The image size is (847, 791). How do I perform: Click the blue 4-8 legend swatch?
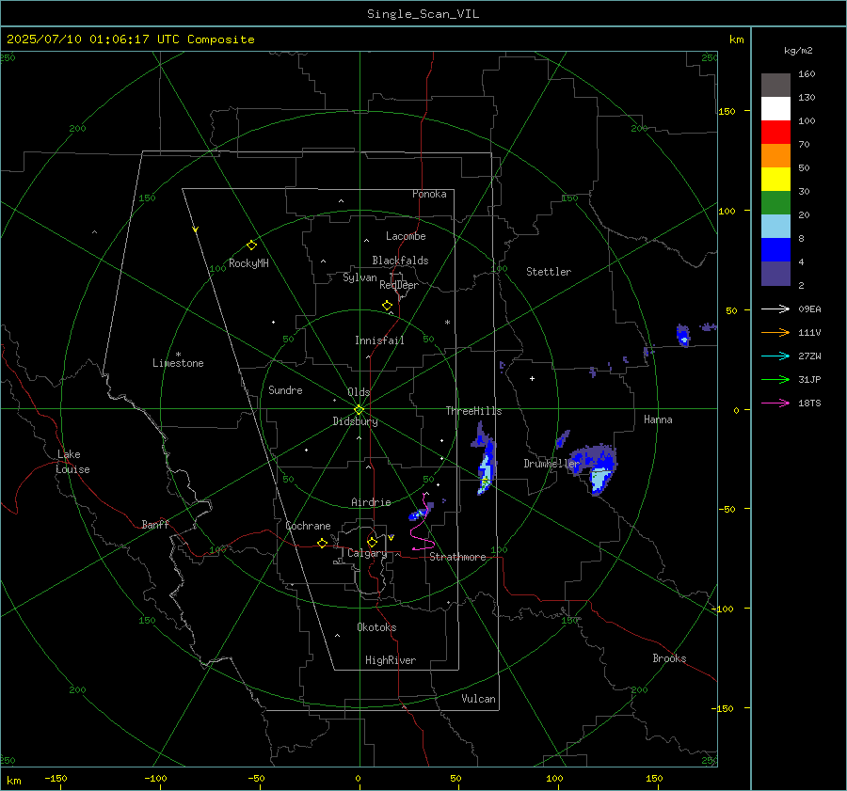[x=775, y=249]
